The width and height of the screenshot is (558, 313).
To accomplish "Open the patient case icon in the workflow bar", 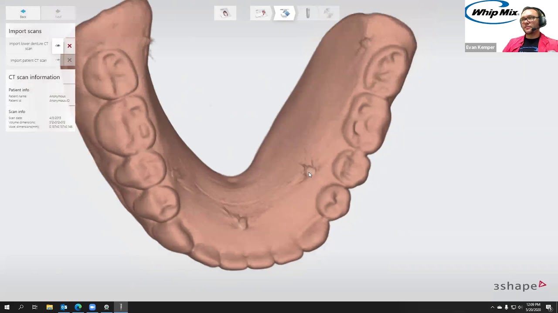I will pyautogui.click(x=225, y=13).
